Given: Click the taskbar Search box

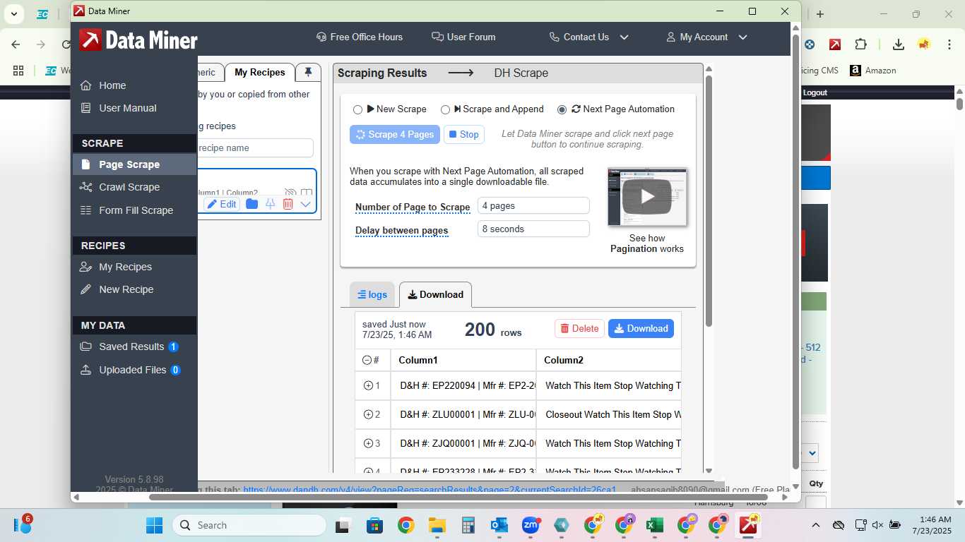Looking at the screenshot, I should tap(249, 525).
